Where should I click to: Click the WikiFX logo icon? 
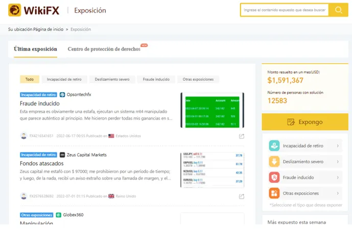tap(15, 10)
